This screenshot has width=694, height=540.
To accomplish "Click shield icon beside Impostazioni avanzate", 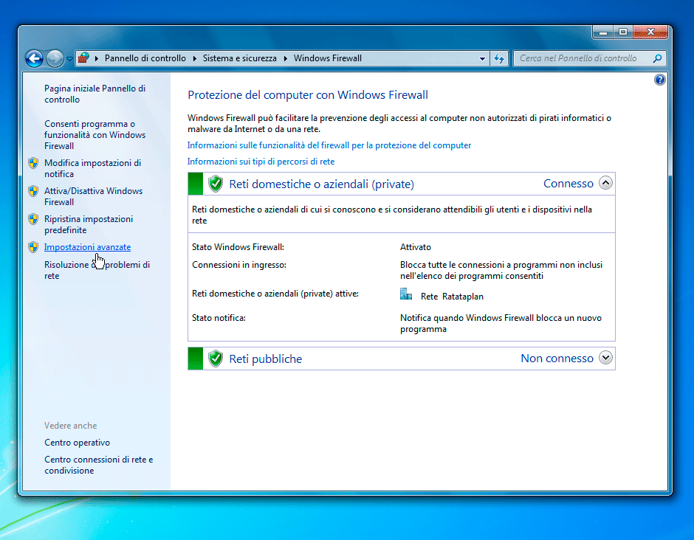I will coord(33,247).
